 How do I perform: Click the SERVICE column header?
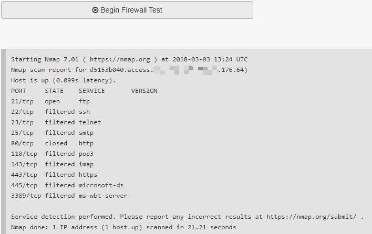[x=91, y=91]
